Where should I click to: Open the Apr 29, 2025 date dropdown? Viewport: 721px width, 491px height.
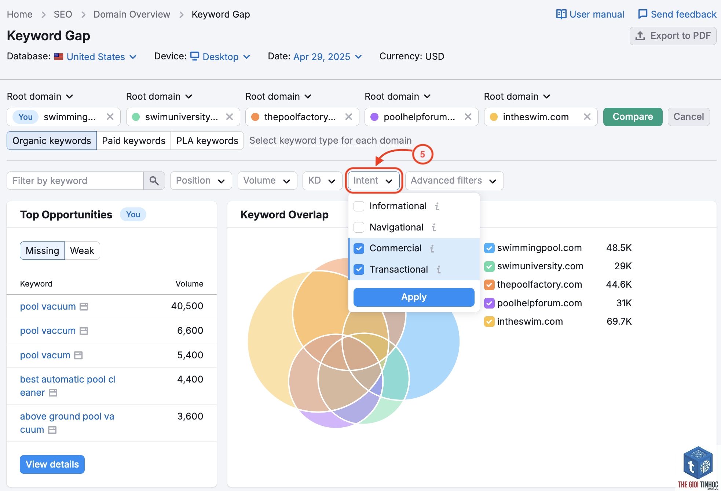[327, 57]
